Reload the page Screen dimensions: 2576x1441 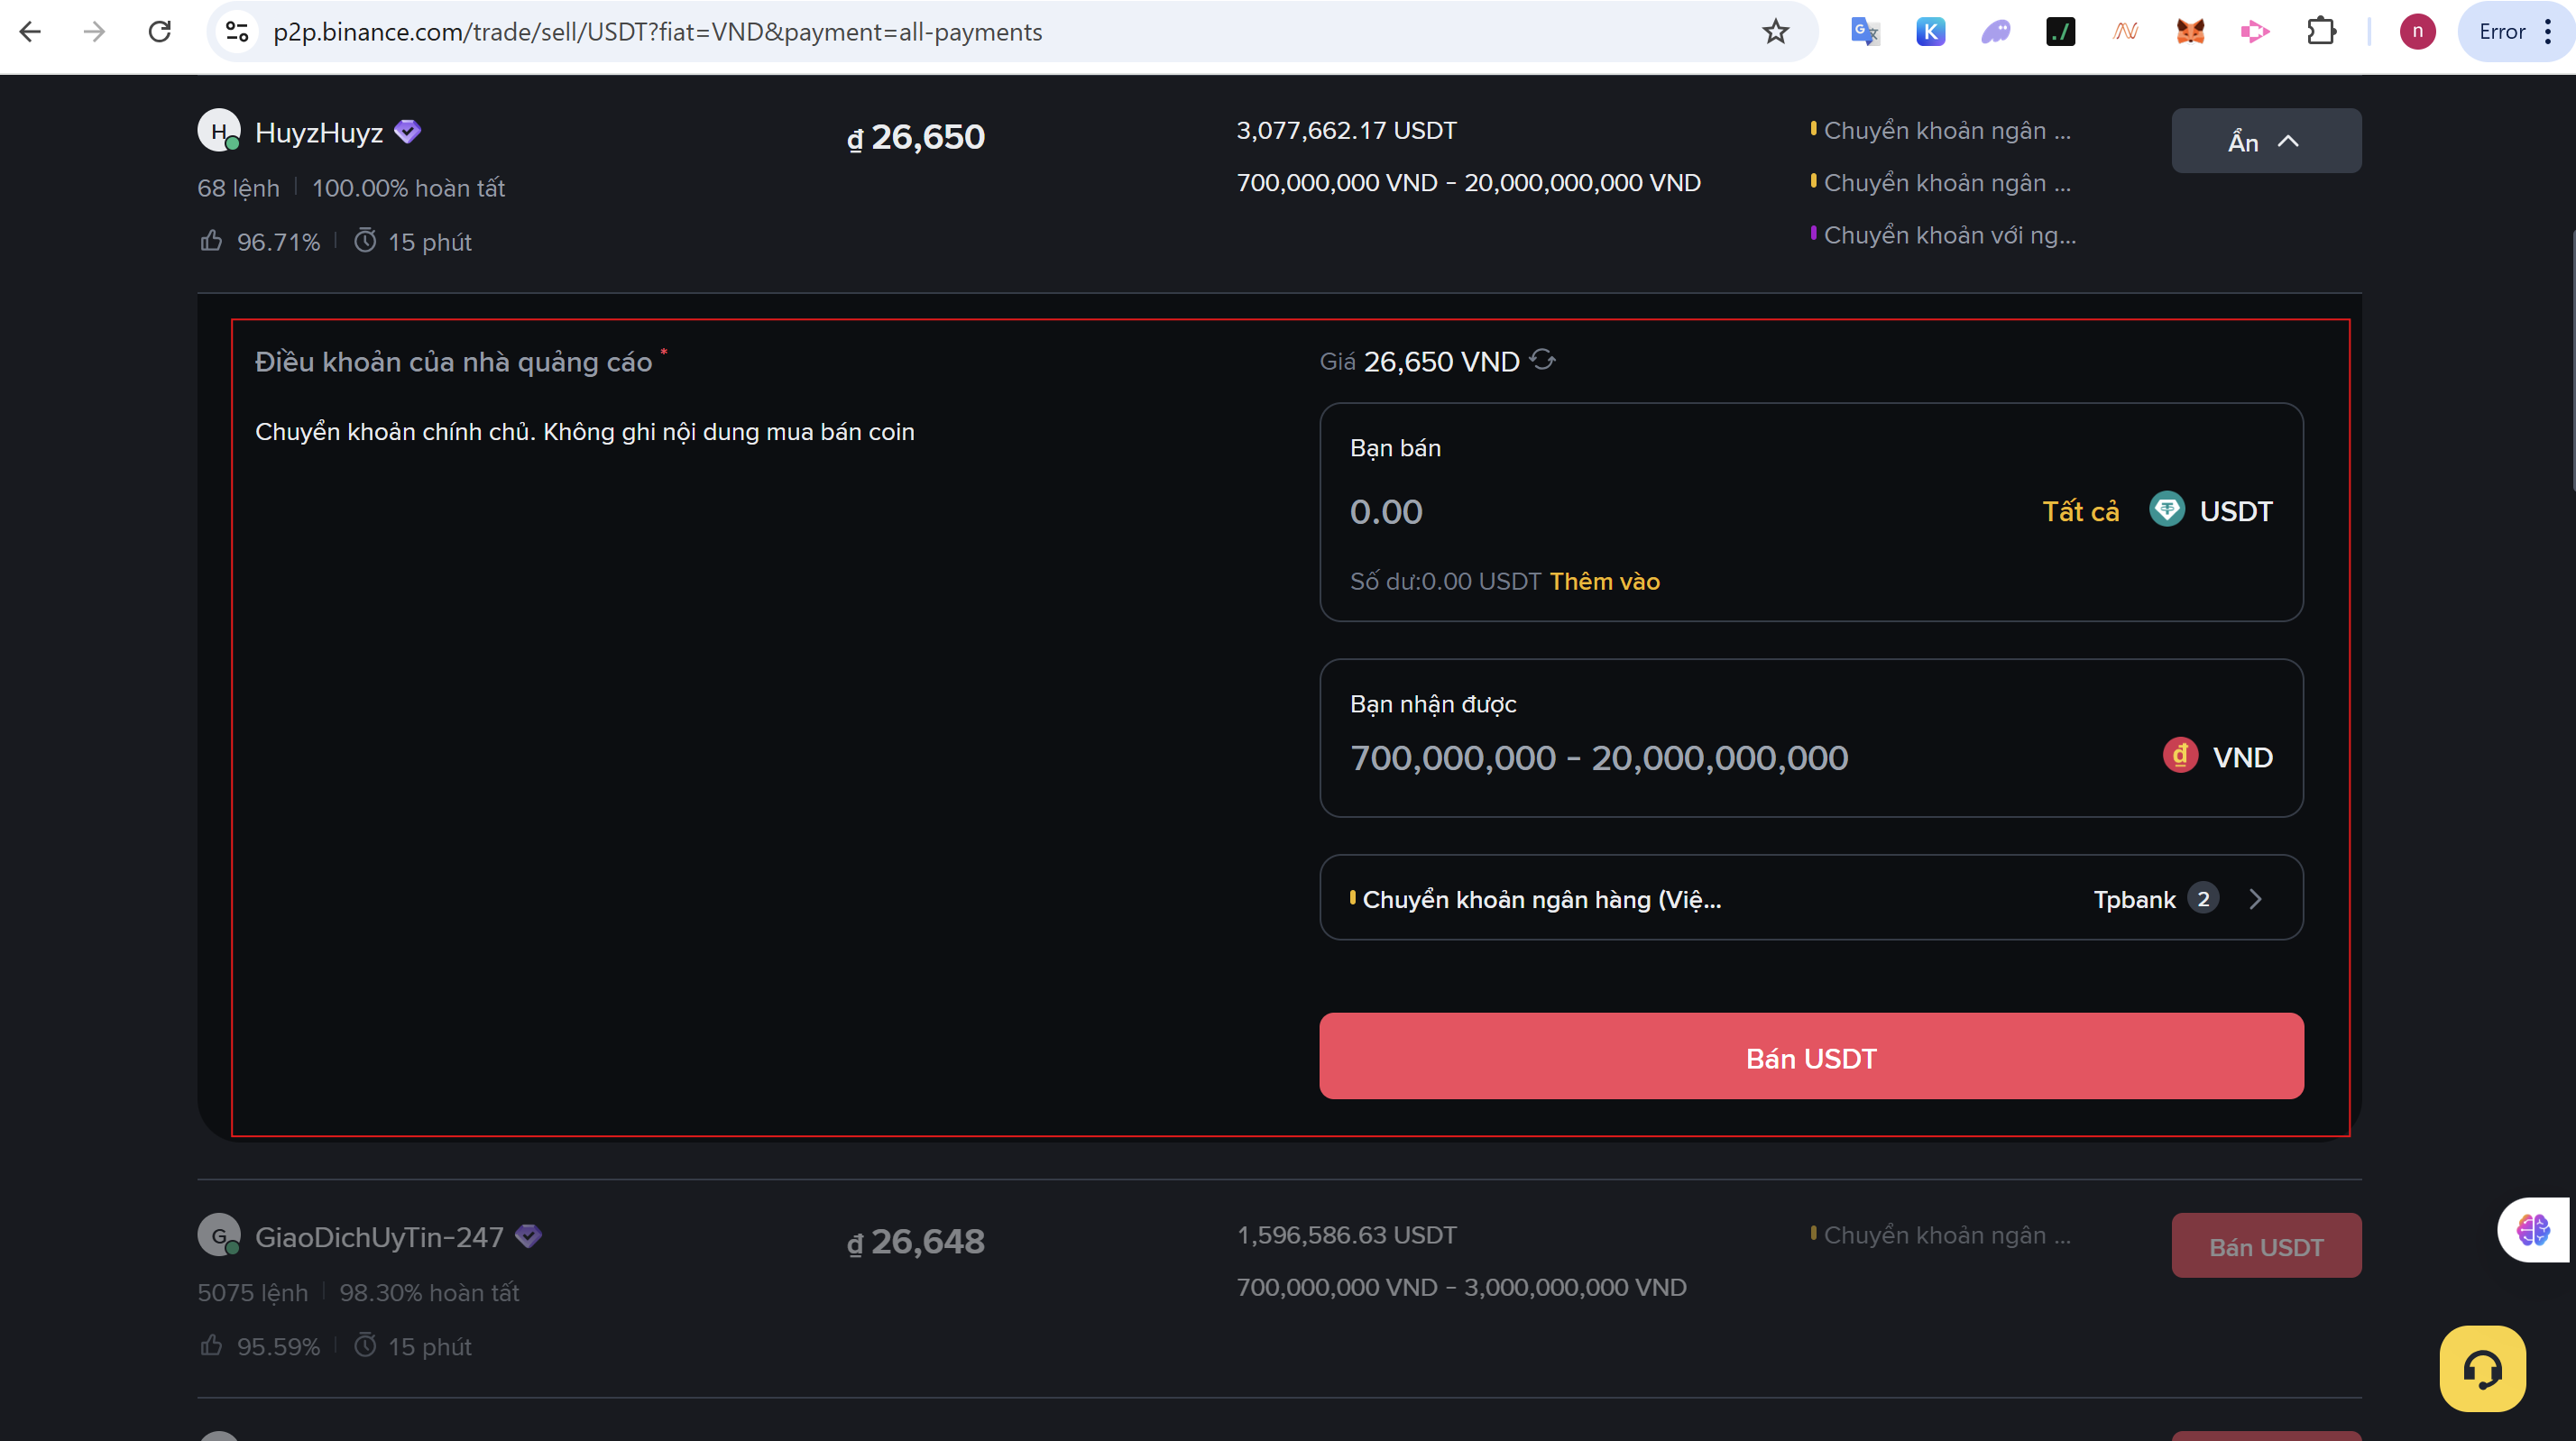[x=160, y=32]
